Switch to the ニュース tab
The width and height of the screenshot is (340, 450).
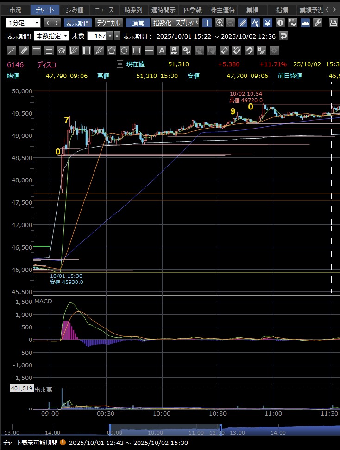[x=104, y=10]
